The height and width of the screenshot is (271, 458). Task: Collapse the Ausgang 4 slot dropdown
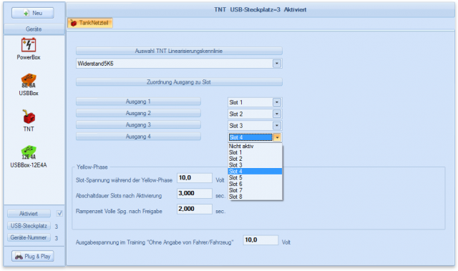click(277, 137)
